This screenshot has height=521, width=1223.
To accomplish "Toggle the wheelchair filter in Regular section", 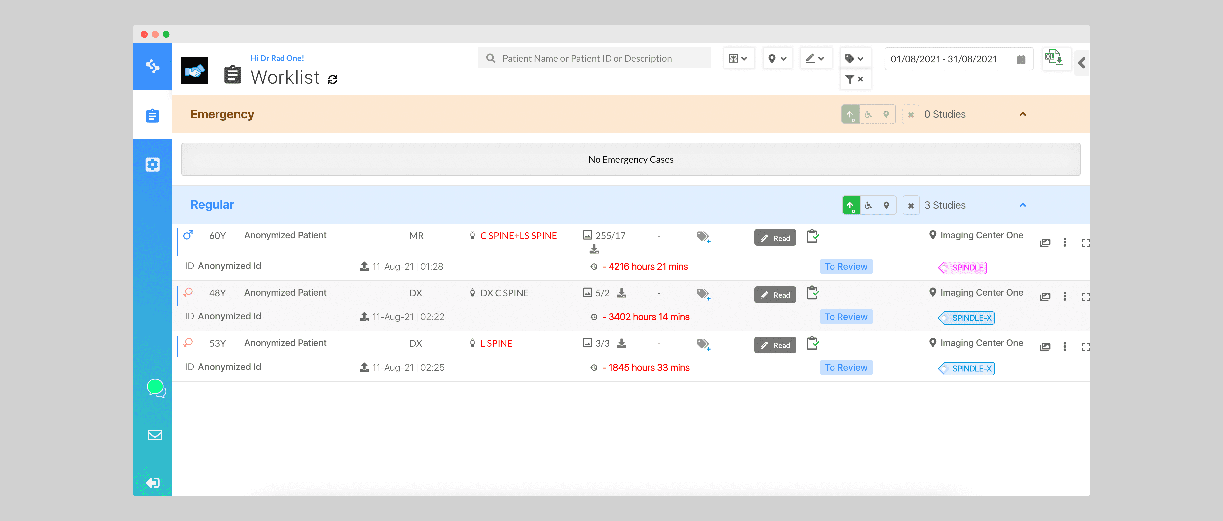I will [x=868, y=205].
